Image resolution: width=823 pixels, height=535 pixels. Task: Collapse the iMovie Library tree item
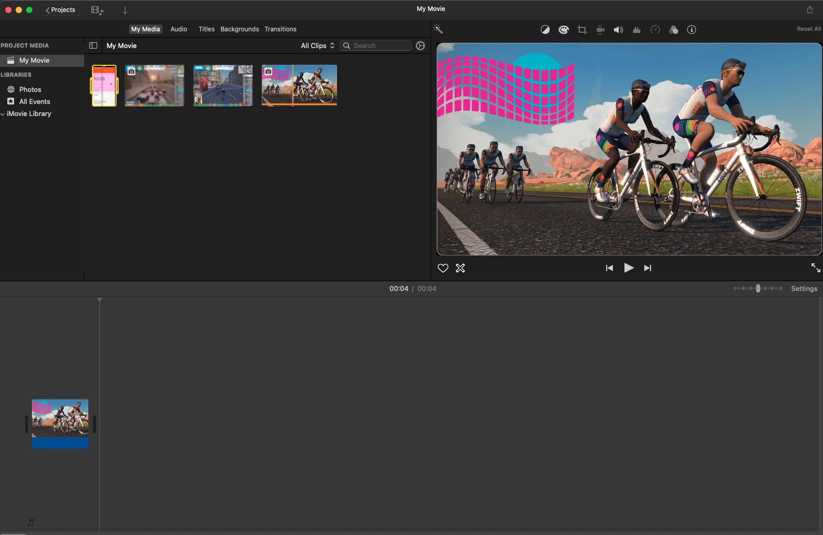3,114
